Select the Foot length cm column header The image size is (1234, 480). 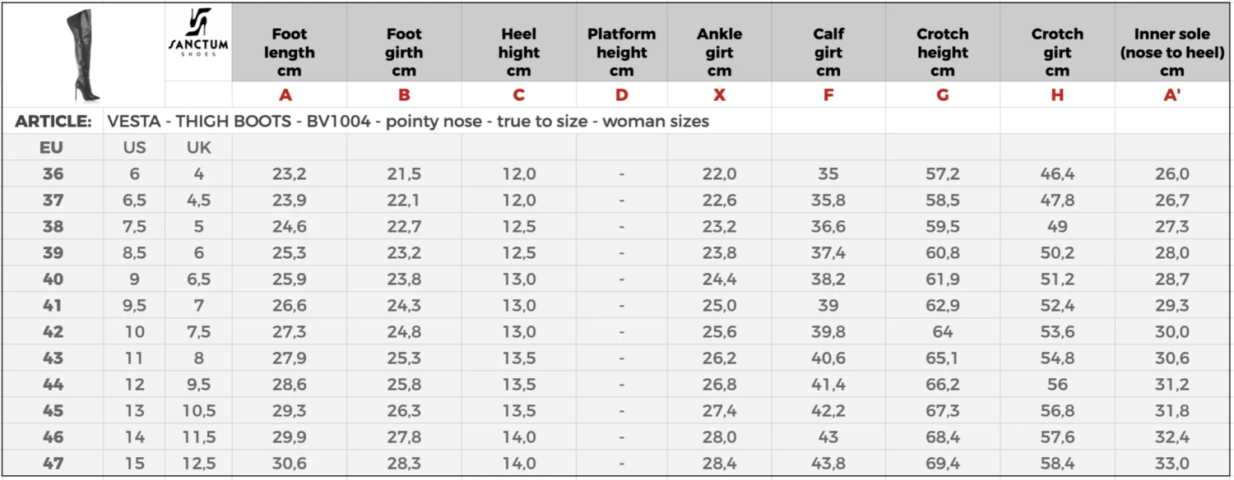tap(289, 52)
